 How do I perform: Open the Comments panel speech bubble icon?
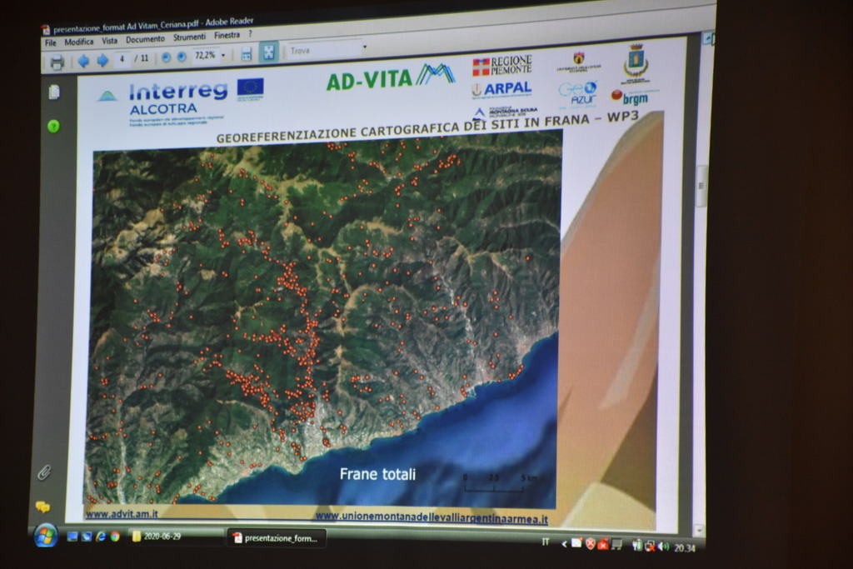pyautogui.click(x=42, y=507)
